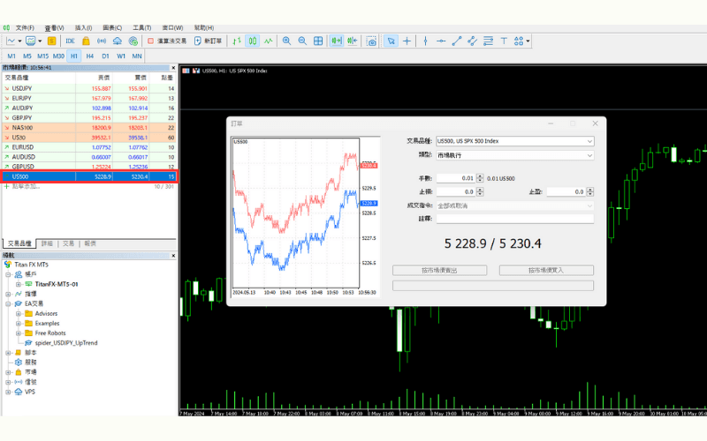Click the chart screenshot camera icon

[372, 41]
